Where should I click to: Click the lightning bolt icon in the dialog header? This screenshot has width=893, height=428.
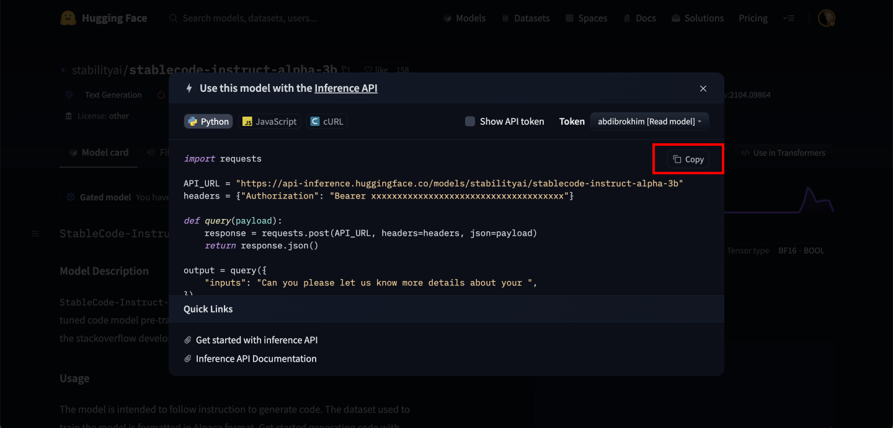point(189,88)
